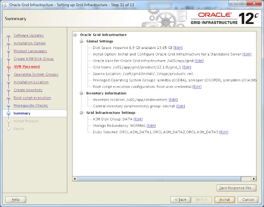Go to Software Updates step

pyautogui.click(x=29, y=35)
